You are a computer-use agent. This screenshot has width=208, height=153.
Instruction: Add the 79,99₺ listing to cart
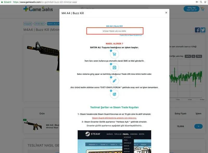pyautogui.click(x=198, y=126)
